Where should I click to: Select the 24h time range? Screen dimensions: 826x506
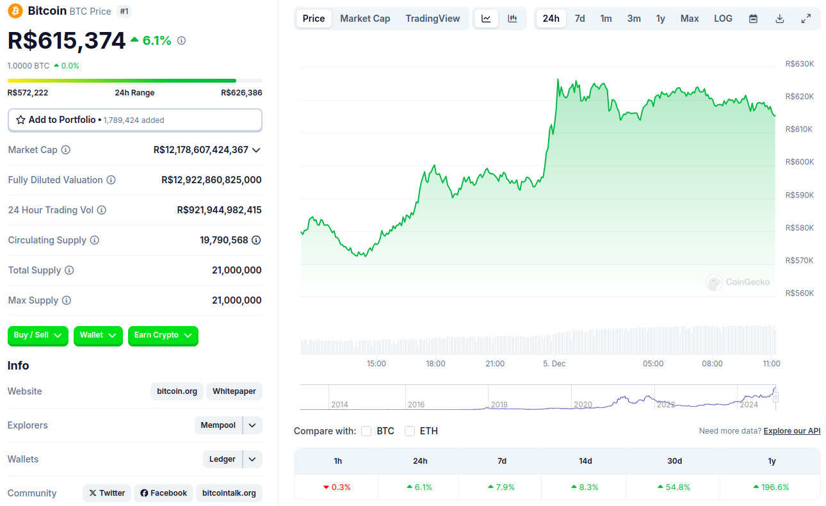pyautogui.click(x=551, y=19)
